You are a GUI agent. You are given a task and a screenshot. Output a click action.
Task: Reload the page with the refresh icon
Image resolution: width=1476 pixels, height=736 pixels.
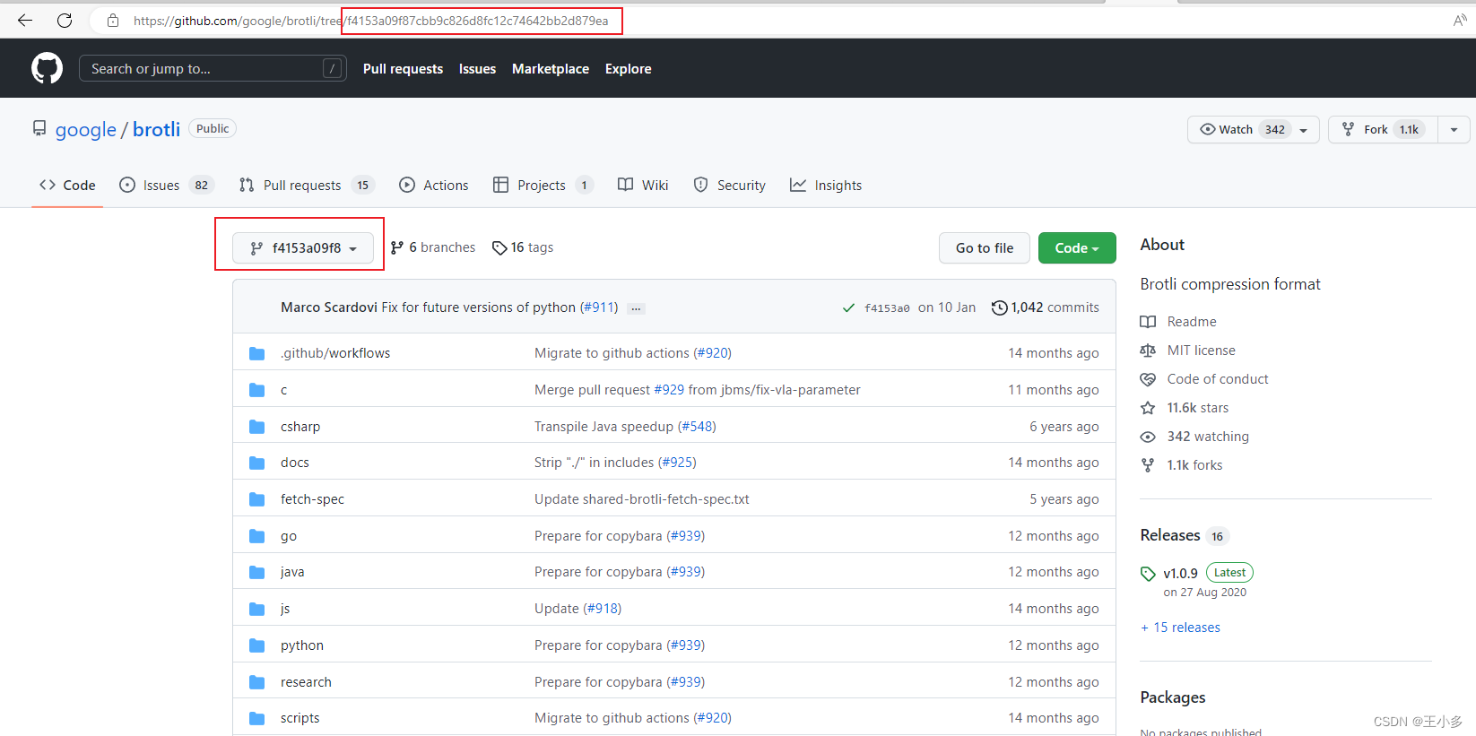coord(65,20)
